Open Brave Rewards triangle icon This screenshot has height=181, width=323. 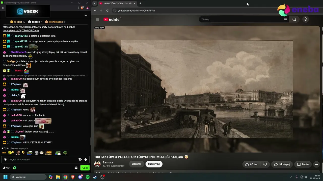coord(88,8)
